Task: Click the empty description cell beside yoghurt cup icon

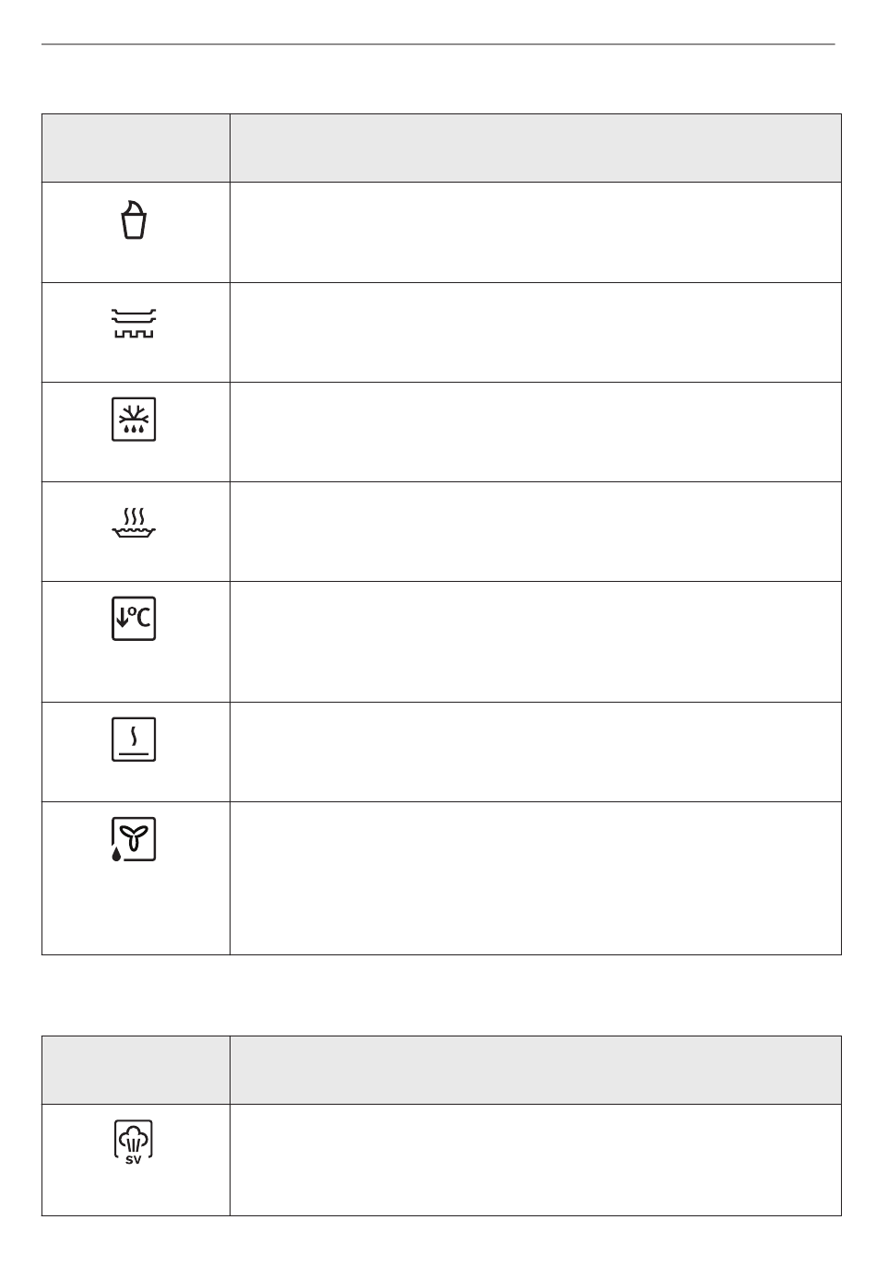Action: [x=536, y=232]
